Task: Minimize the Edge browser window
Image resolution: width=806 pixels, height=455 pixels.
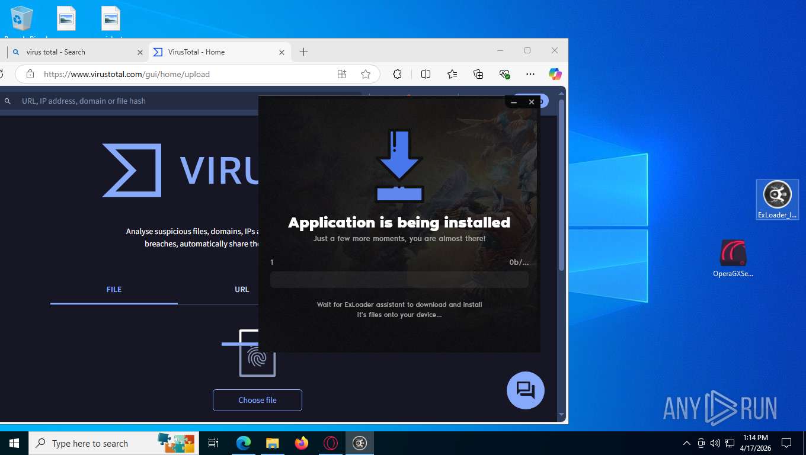Action: click(500, 51)
